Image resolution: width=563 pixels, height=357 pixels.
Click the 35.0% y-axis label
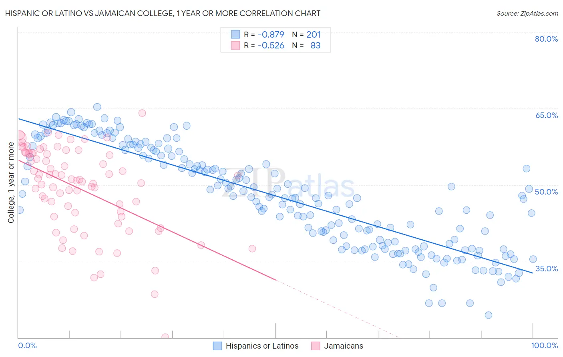click(x=546, y=269)
